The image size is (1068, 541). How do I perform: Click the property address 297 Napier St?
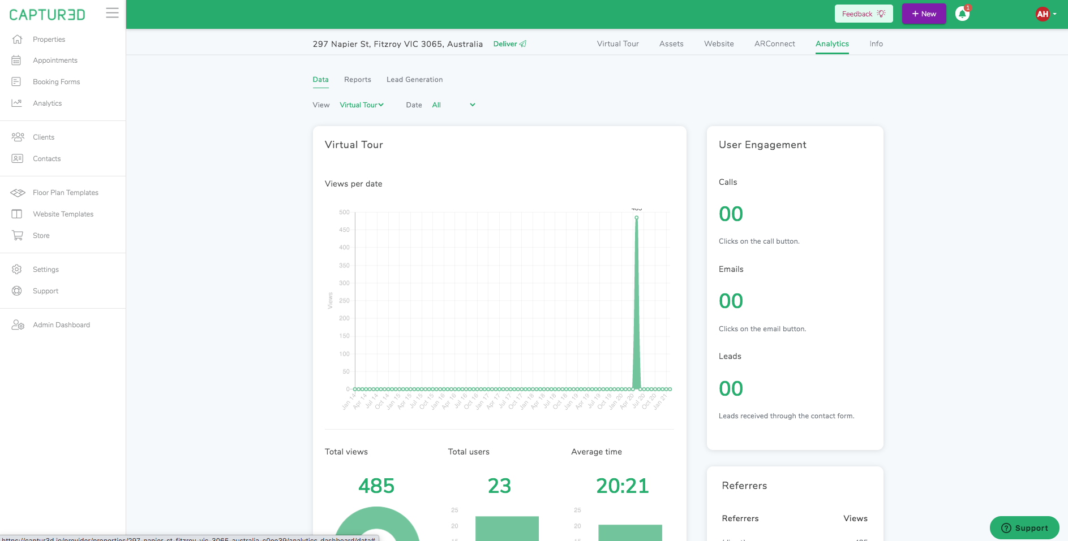[x=397, y=44]
